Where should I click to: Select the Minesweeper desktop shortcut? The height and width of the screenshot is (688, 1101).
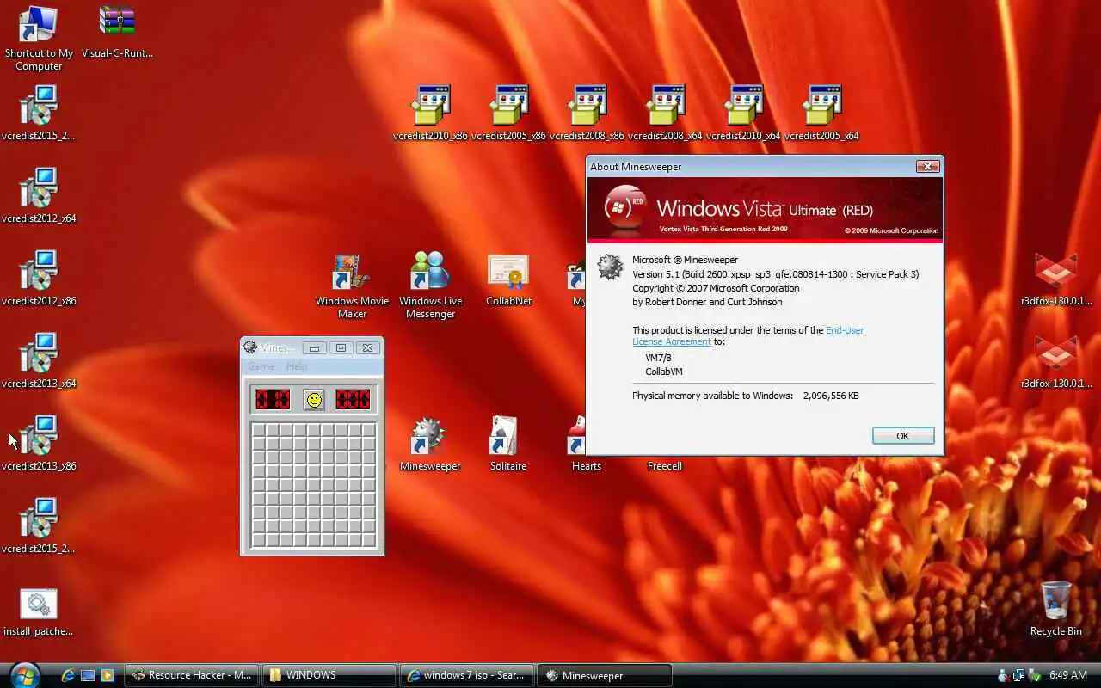click(x=430, y=445)
